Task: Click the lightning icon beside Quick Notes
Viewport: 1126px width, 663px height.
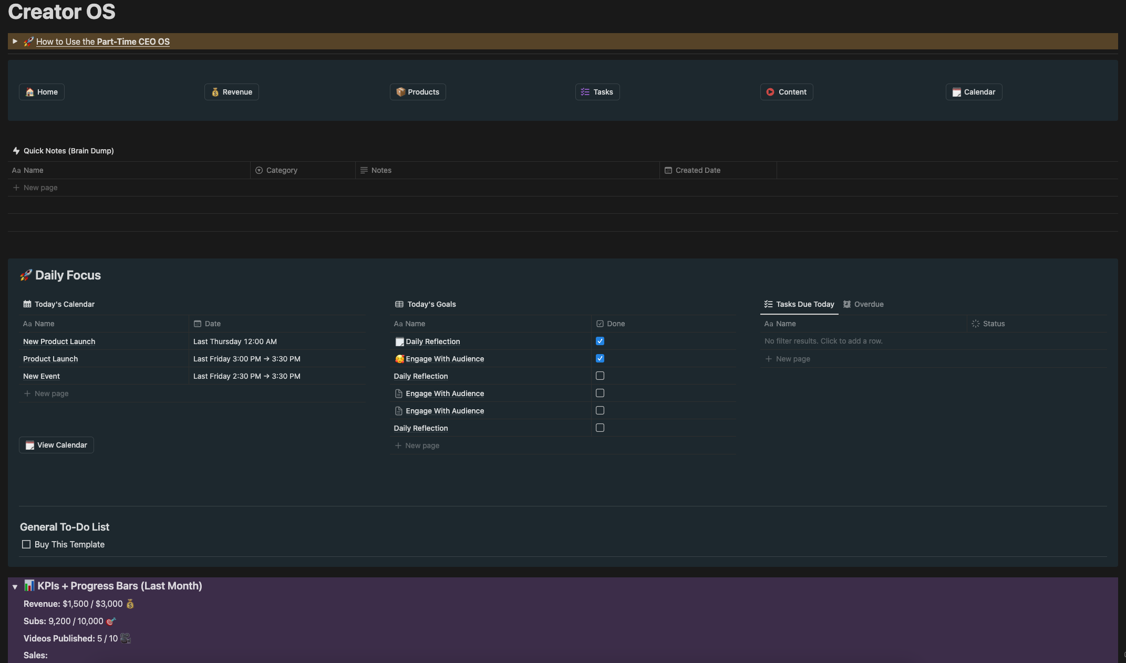Action: pos(16,151)
